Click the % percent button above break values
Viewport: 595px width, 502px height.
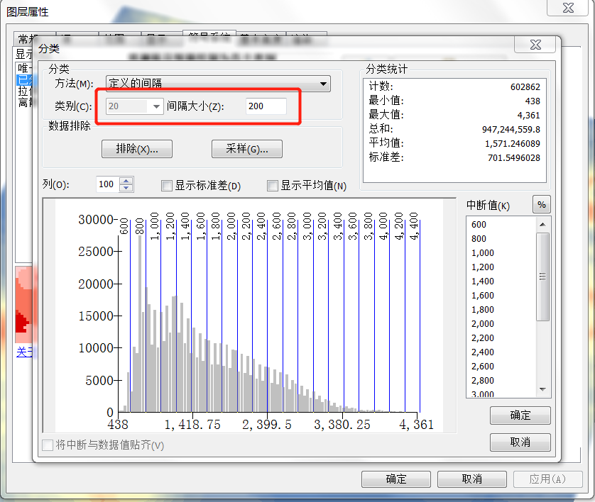(542, 205)
